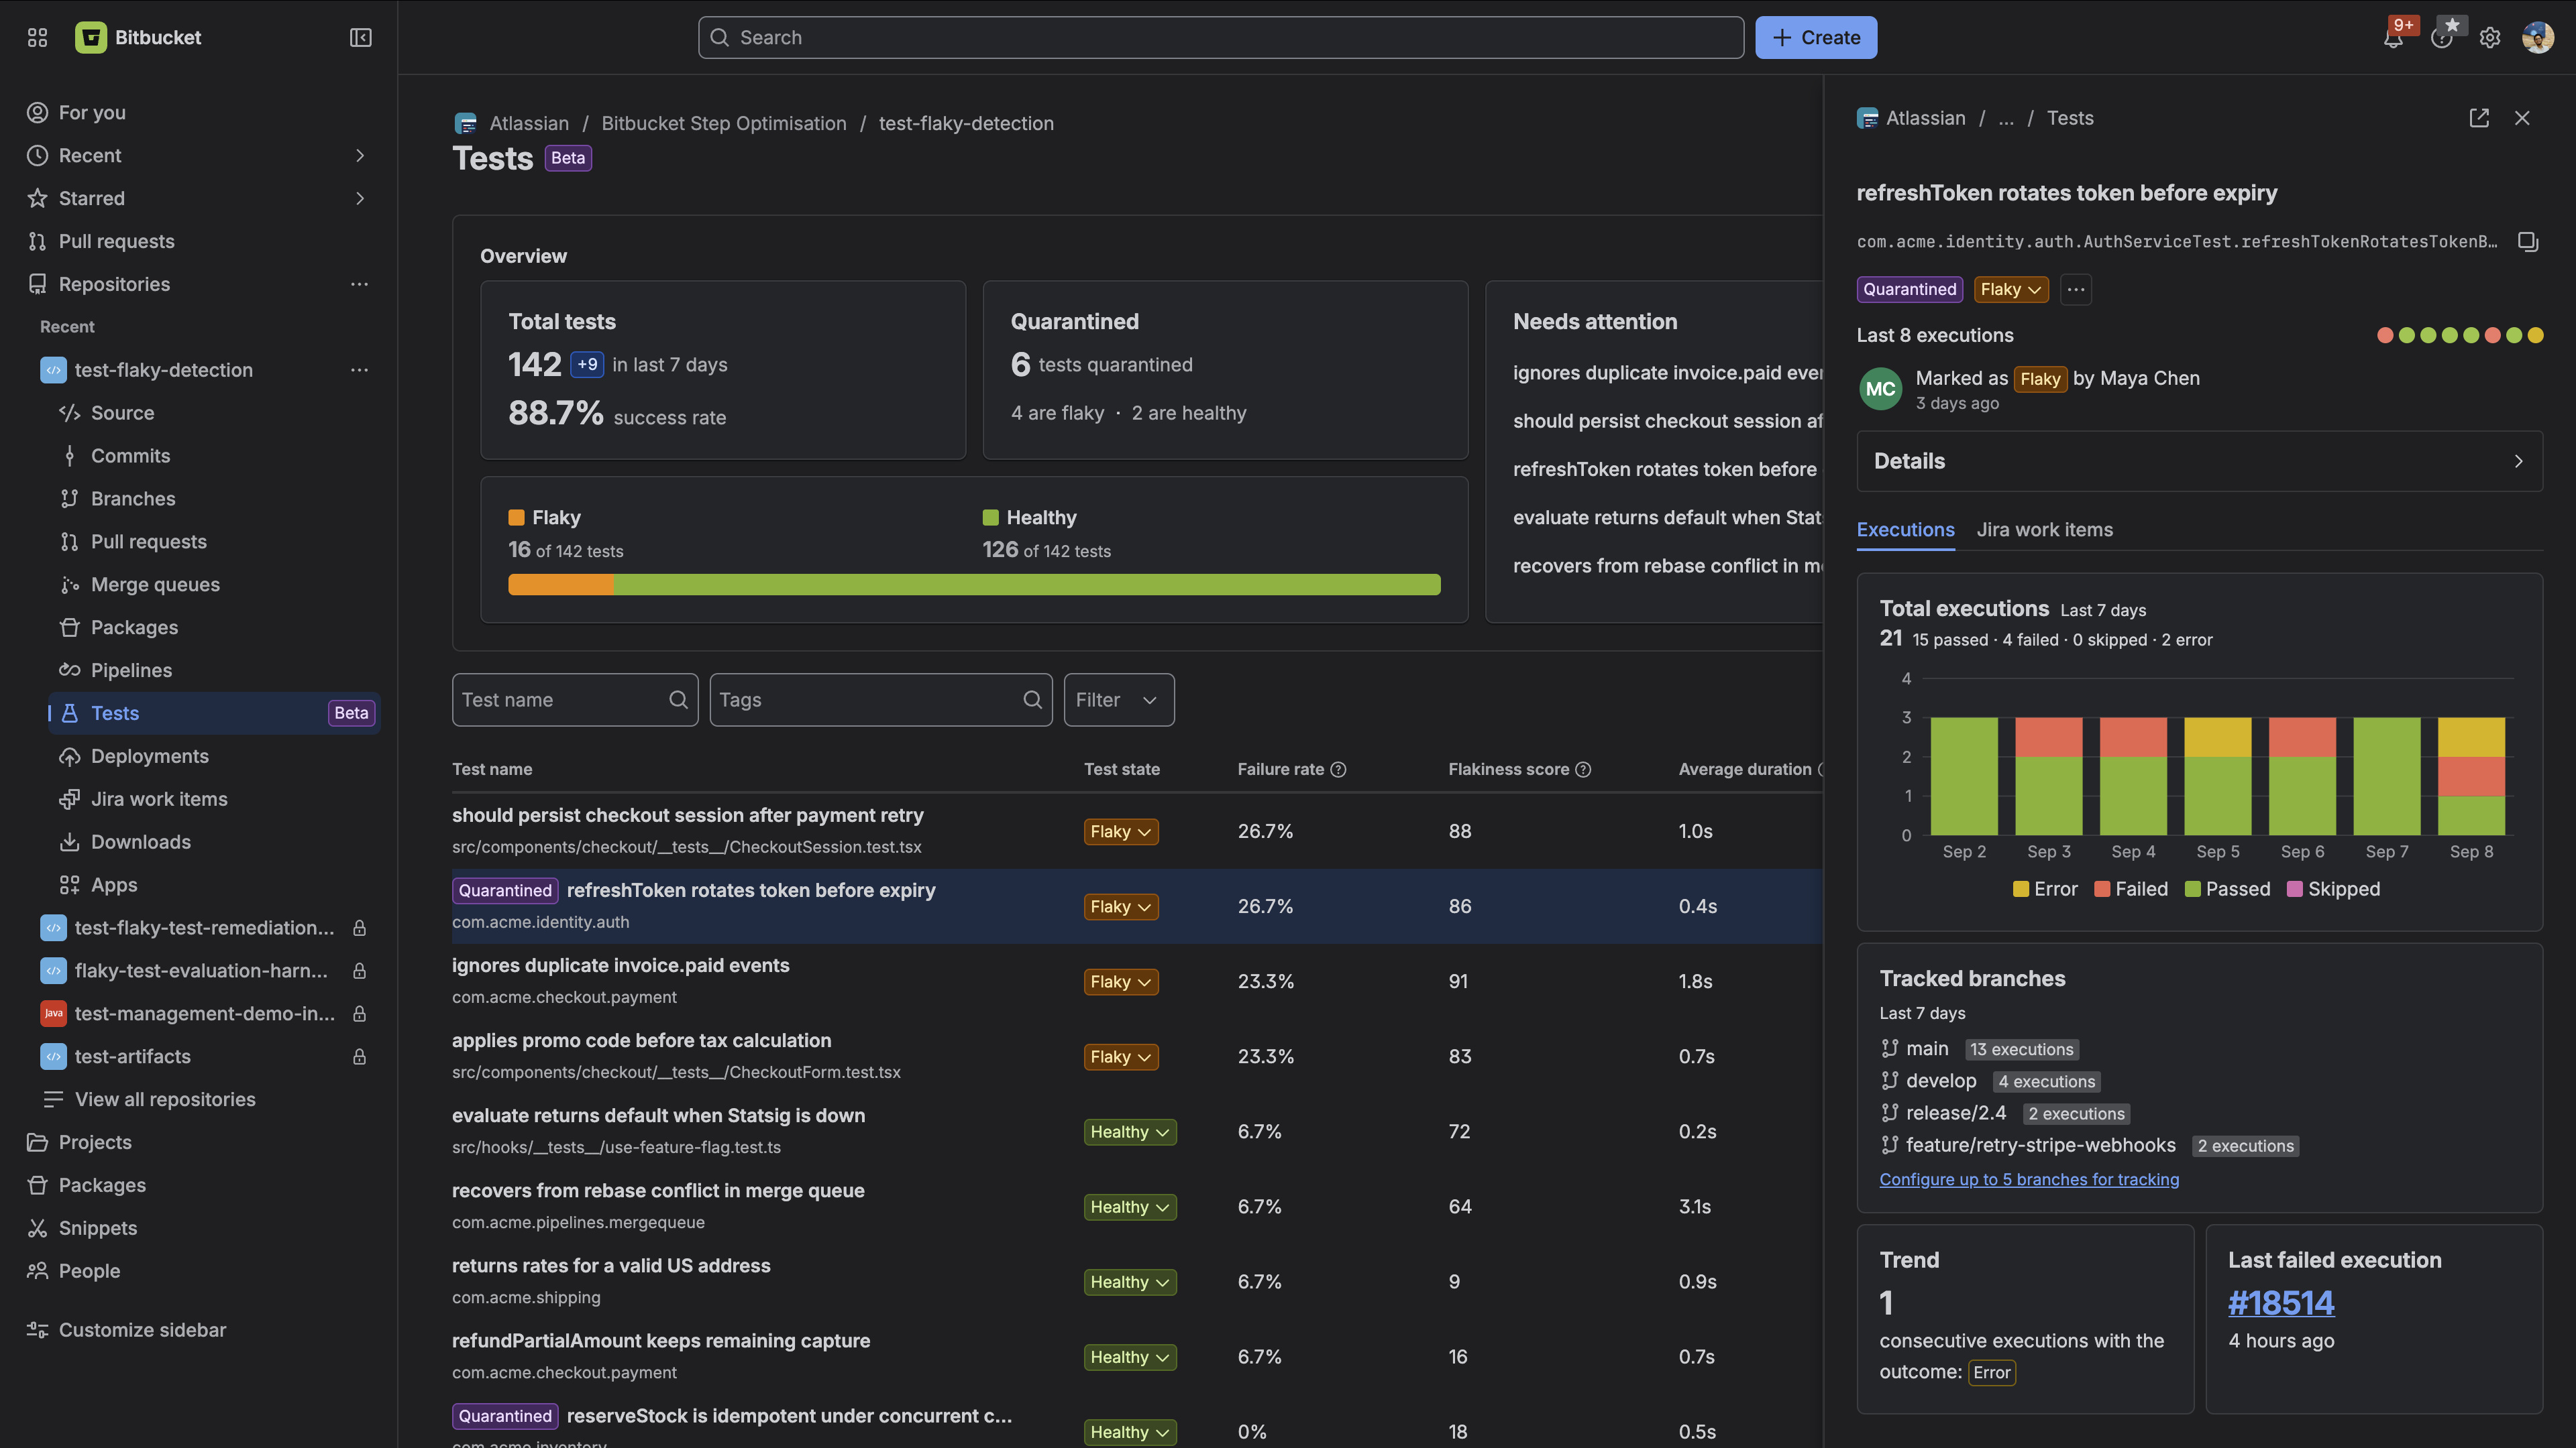Select the Executions tab
The image size is (2576, 1448).
click(x=1905, y=530)
